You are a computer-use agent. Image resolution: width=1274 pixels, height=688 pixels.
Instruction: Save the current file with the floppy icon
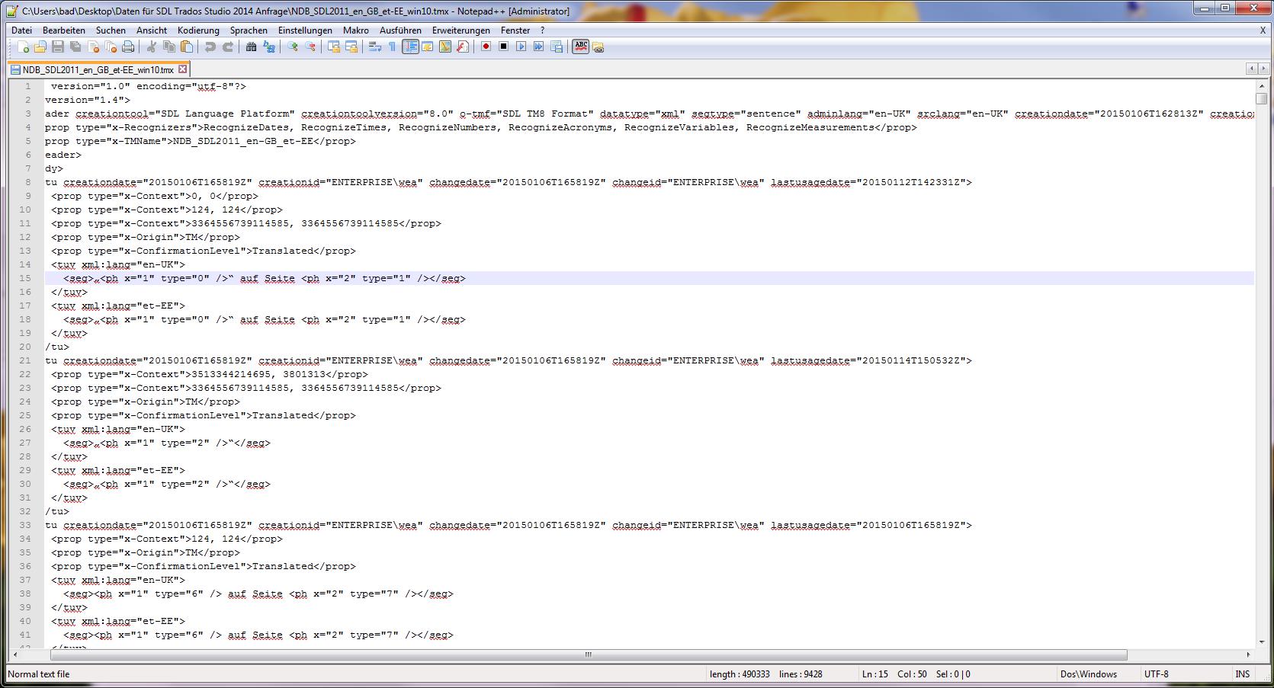[58, 46]
